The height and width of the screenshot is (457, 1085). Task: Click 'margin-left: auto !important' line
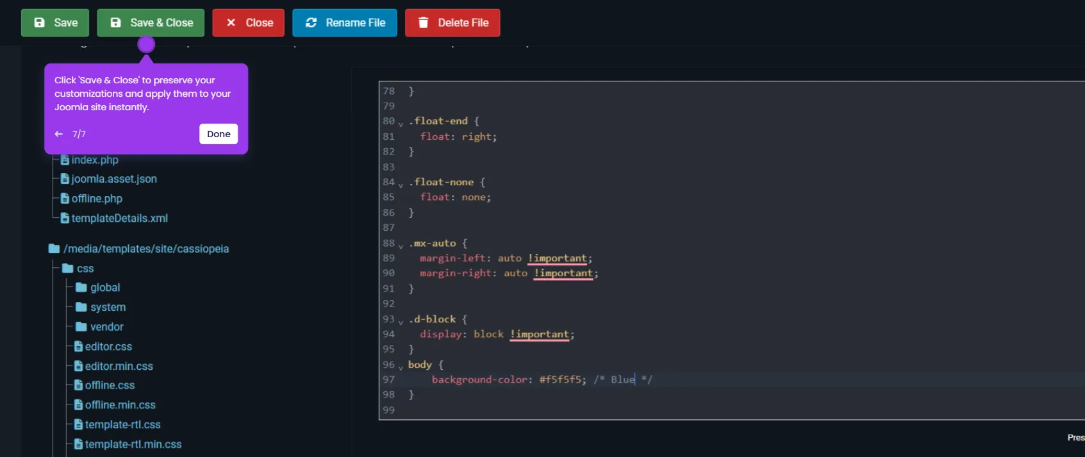506,258
